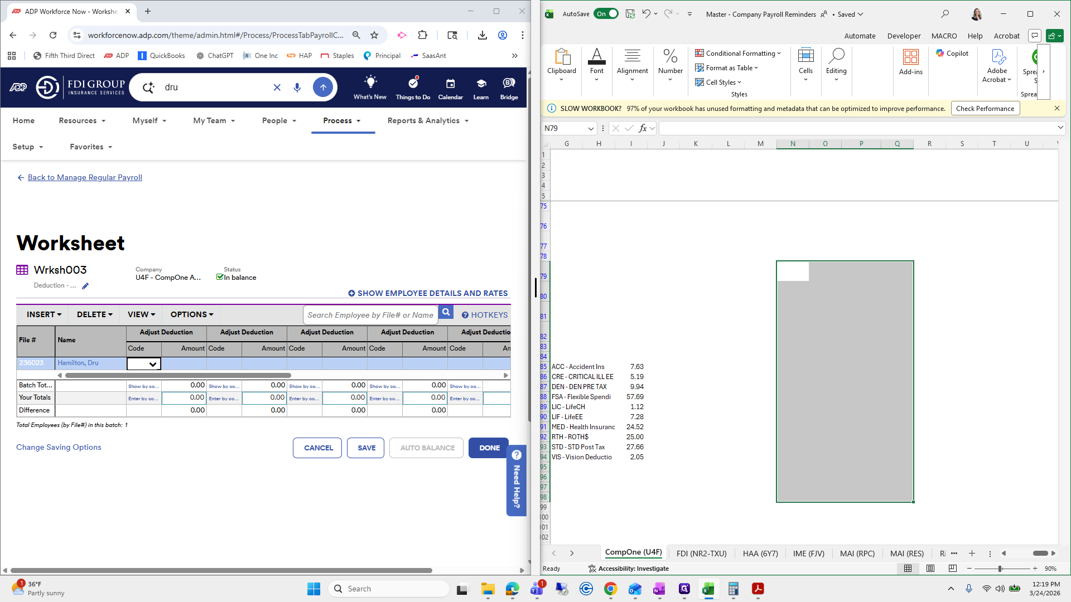
Task: Click the Search Employee by File# field
Action: tap(370, 315)
